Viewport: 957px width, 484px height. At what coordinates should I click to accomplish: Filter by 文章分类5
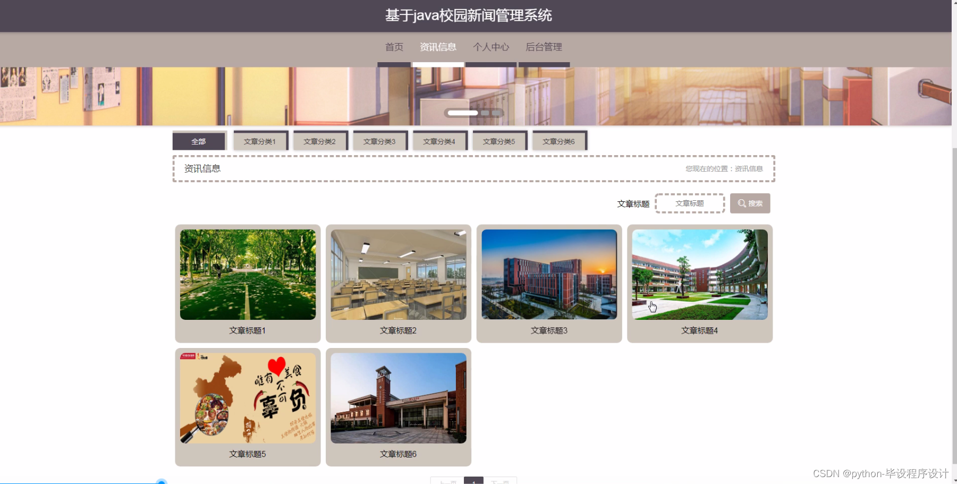(x=499, y=141)
